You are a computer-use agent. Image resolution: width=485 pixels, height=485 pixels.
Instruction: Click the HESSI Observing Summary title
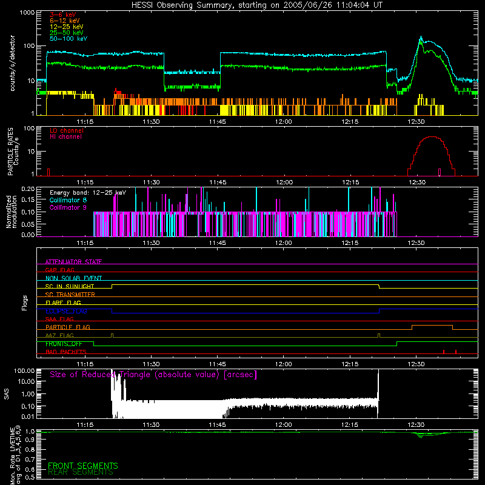click(256, 5)
